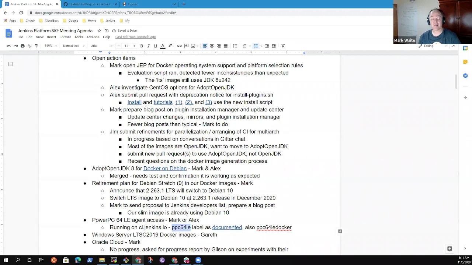472x265 pixels.
Task: Open the Insert menu
Action: pos(51,37)
